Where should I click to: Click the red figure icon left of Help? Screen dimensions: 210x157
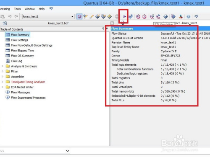(181, 16)
